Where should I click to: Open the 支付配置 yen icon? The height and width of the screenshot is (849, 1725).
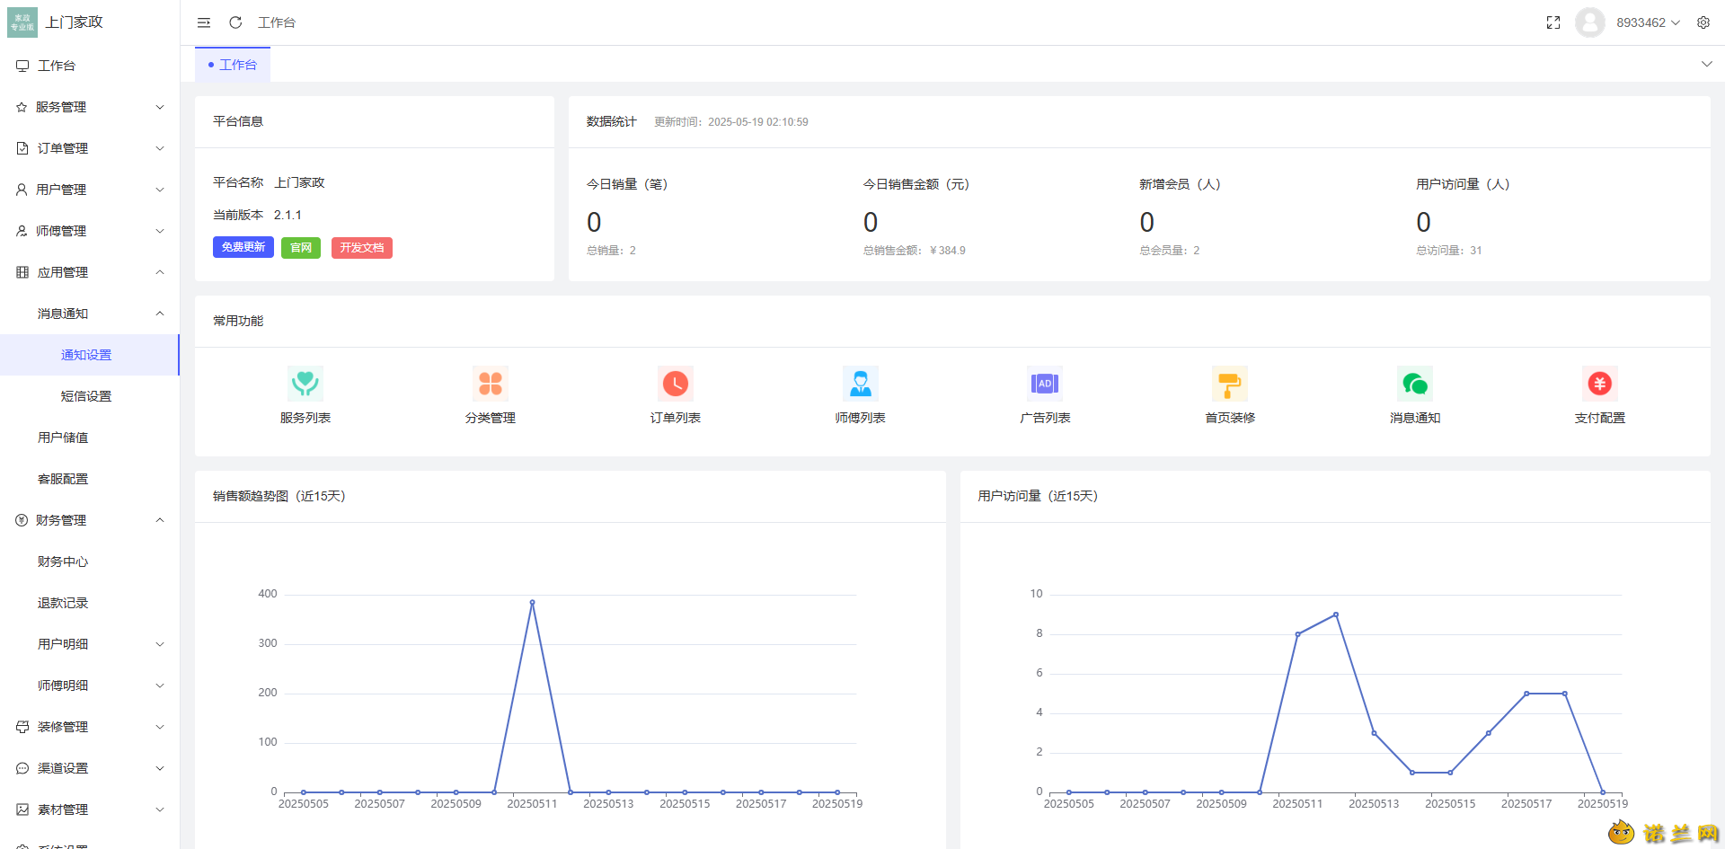1600,384
